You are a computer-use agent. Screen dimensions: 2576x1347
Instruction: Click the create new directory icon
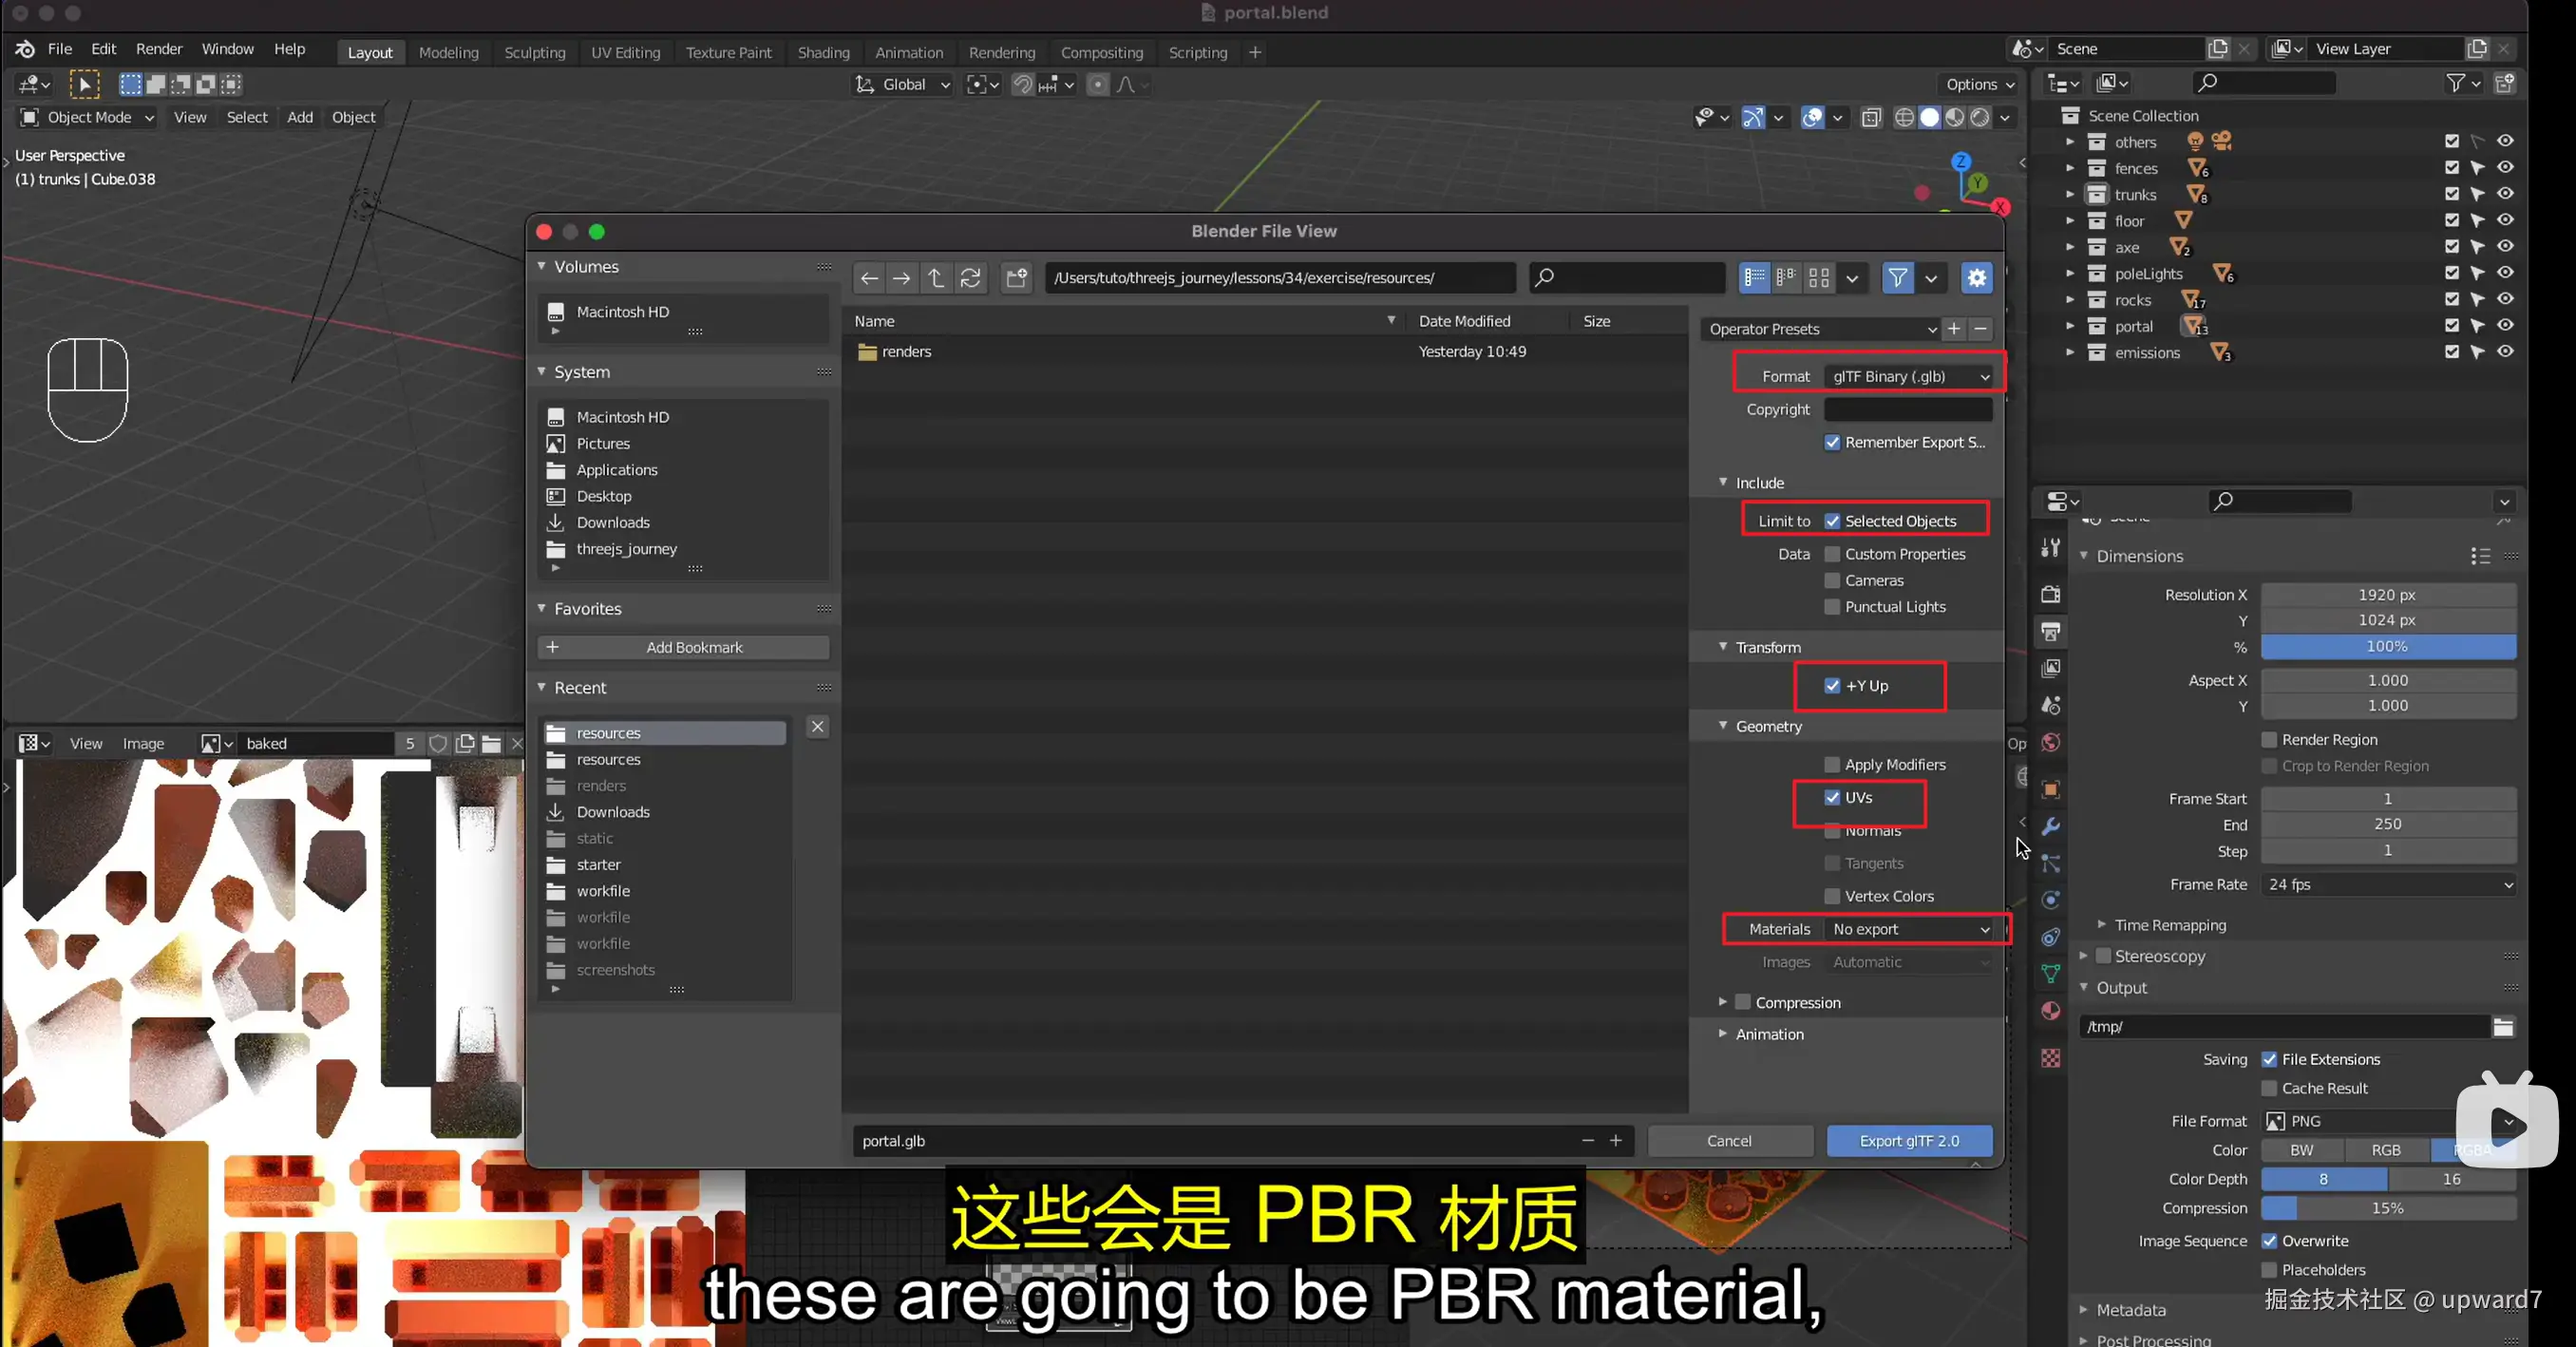(1017, 278)
